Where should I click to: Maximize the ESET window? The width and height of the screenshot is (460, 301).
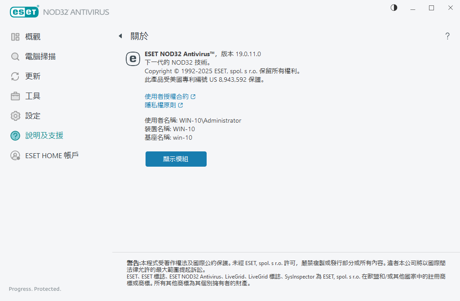(x=431, y=8)
